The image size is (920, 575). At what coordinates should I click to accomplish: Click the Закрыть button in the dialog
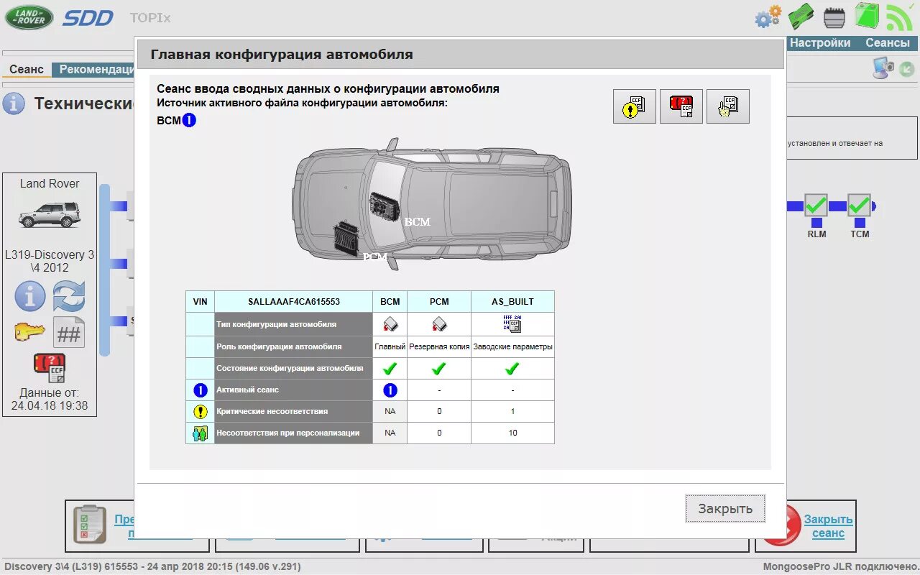tap(725, 508)
